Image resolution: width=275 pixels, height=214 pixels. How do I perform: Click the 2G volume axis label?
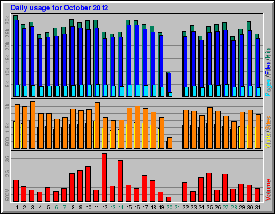tap(7, 173)
